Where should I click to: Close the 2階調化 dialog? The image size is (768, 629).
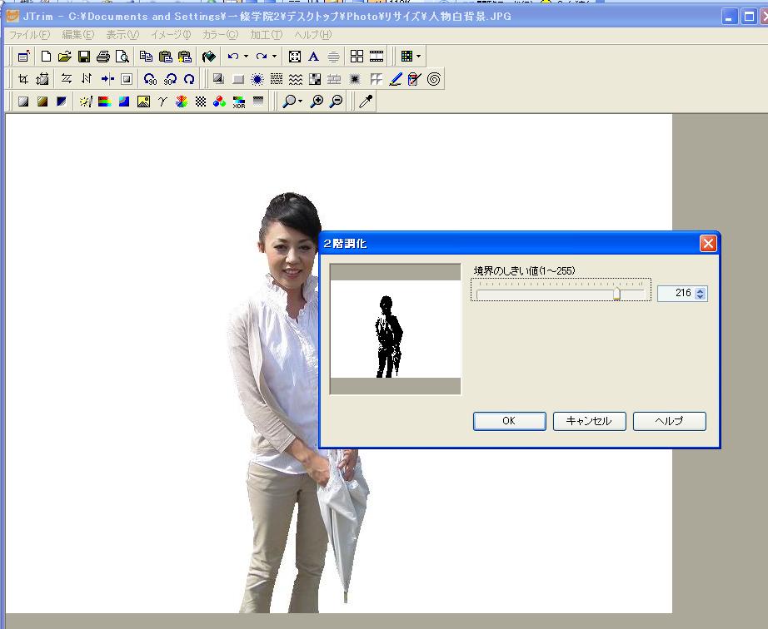[x=708, y=243]
